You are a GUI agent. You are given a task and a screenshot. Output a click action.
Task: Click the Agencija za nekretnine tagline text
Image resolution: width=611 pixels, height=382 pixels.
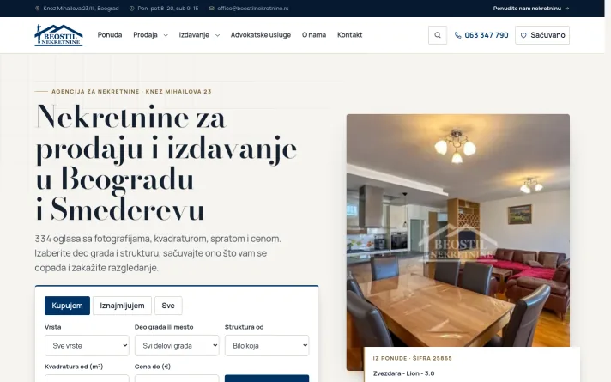point(131,92)
